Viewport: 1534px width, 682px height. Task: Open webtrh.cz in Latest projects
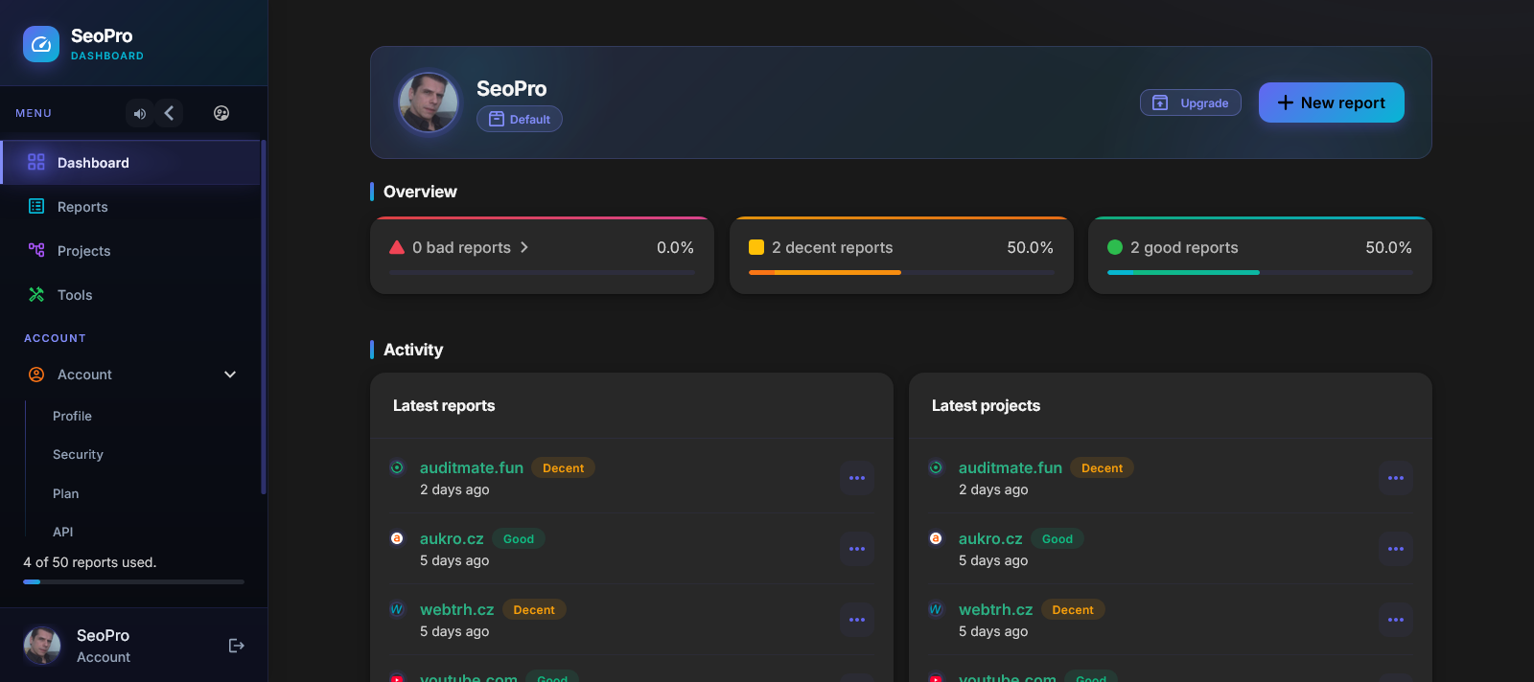(x=996, y=609)
